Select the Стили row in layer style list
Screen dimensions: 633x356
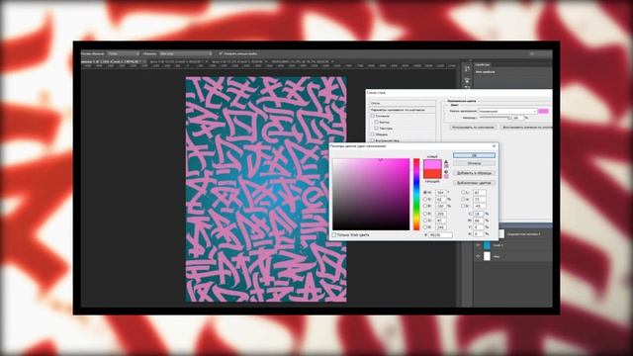[x=403, y=103]
